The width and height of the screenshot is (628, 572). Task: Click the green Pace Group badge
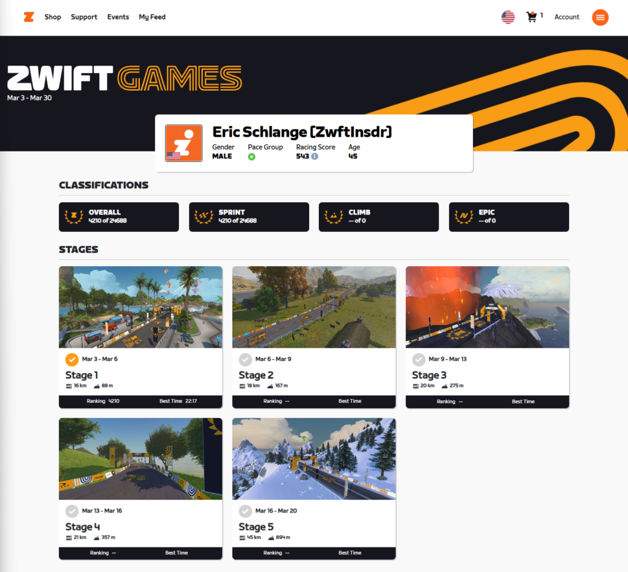pyautogui.click(x=251, y=157)
